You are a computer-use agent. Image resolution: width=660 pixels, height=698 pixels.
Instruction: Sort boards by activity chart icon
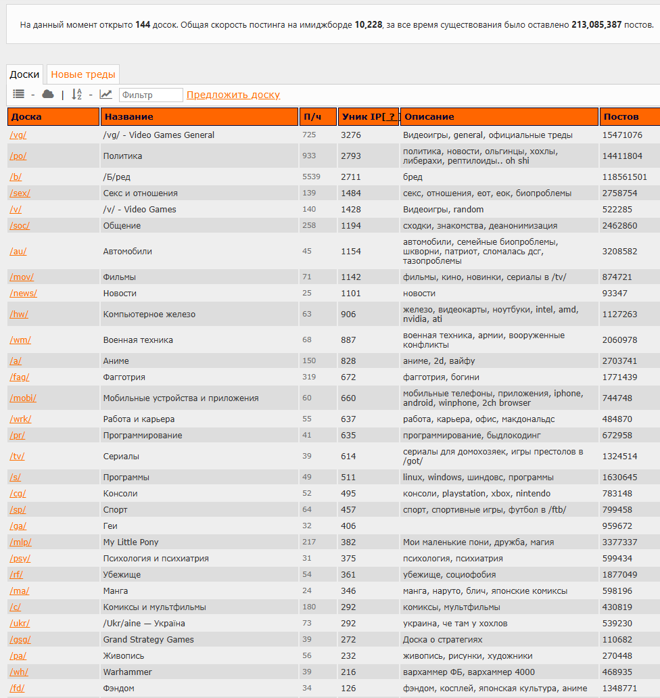point(105,94)
